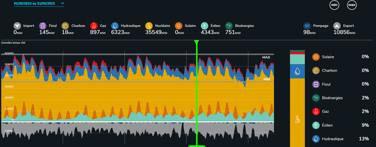Click the Charbon coal icon
Image resolution: width=376 pixels, height=147 pixels.
coord(65,26)
